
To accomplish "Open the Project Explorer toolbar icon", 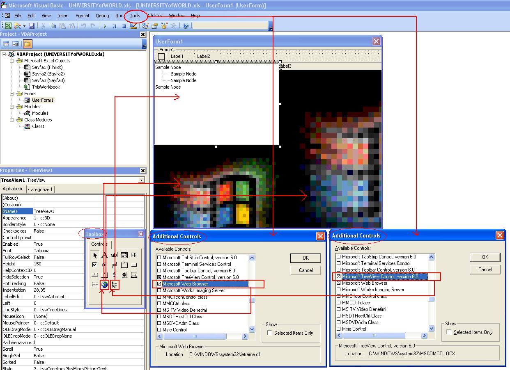I will coord(145,26).
